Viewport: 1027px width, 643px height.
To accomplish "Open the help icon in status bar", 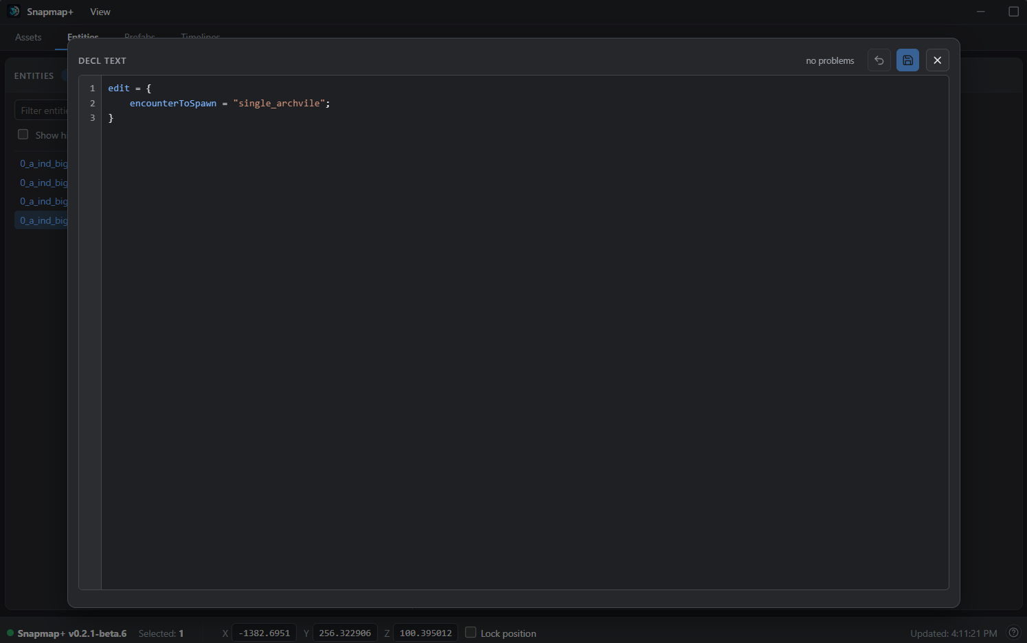I will [x=1013, y=633].
